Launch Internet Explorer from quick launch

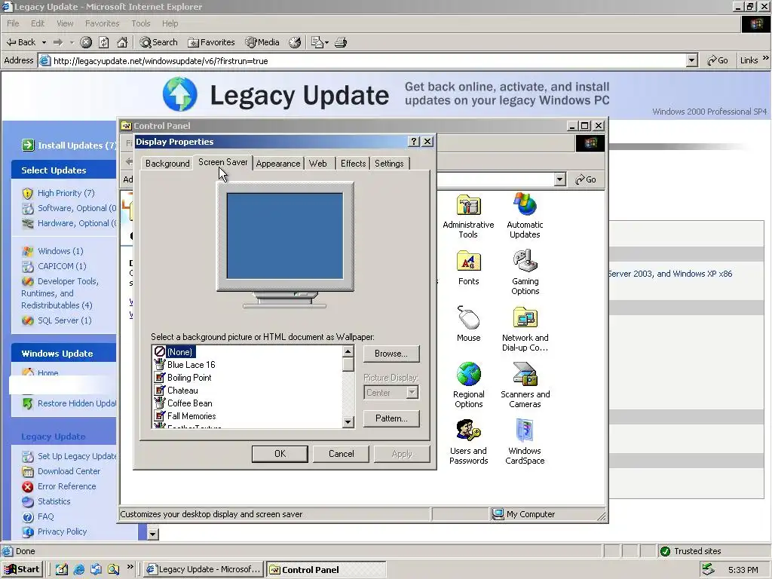(78, 569)
